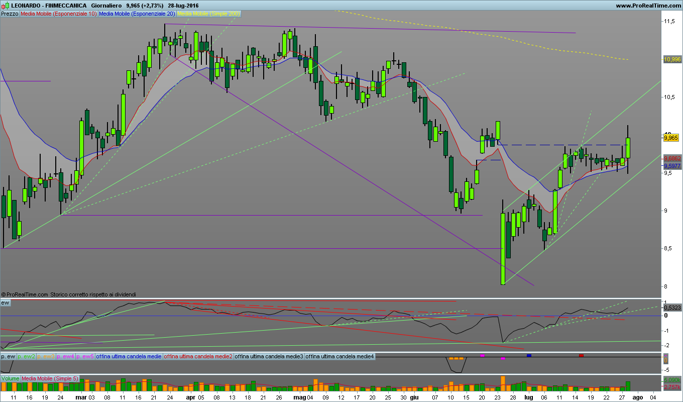Screen dimensions: 683x402
Task: Click the blue 9,5977 EMA value tag
Action: (672, 166)
